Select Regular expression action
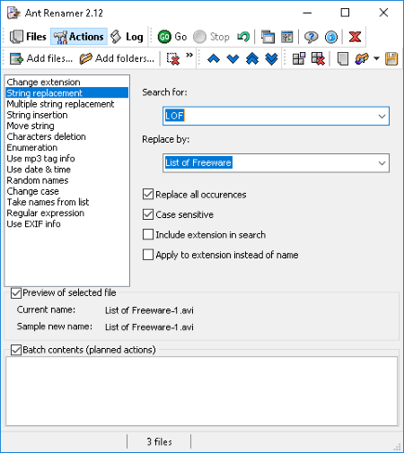The width and height of the screenshot is (404, 453). pos(66,213)
